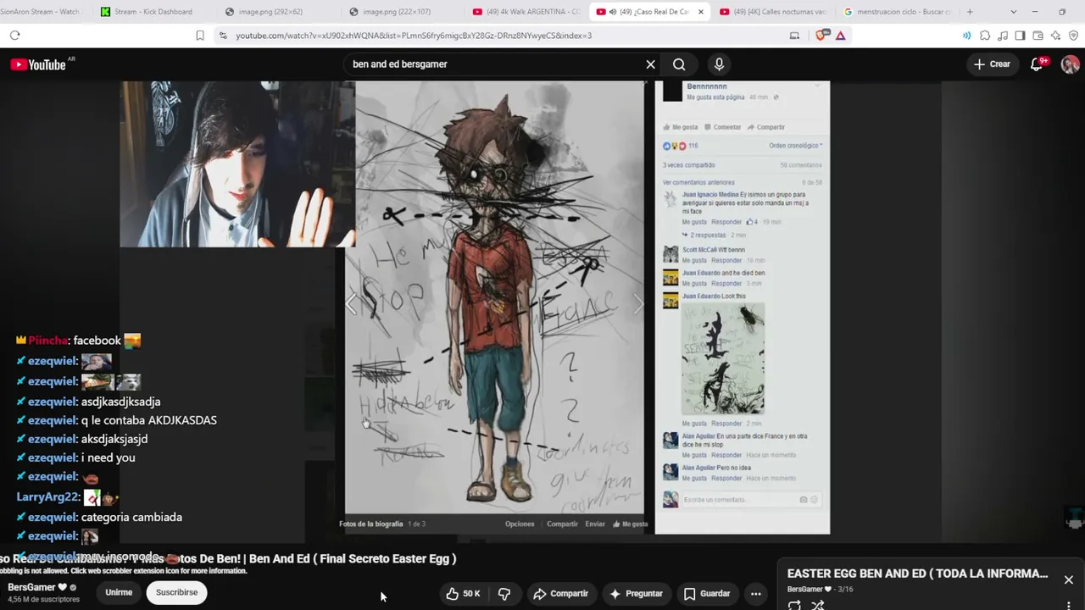Toggle playlist shuffle
This screenshot has width=1085, height=610.
[818, 605]
